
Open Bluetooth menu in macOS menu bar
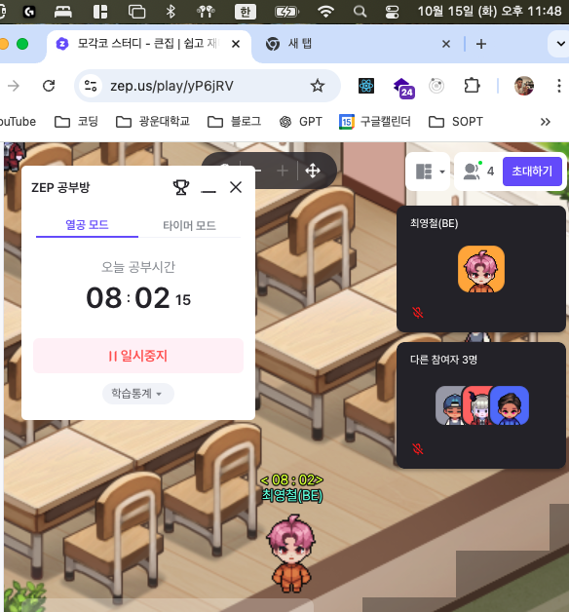(171, 12)
